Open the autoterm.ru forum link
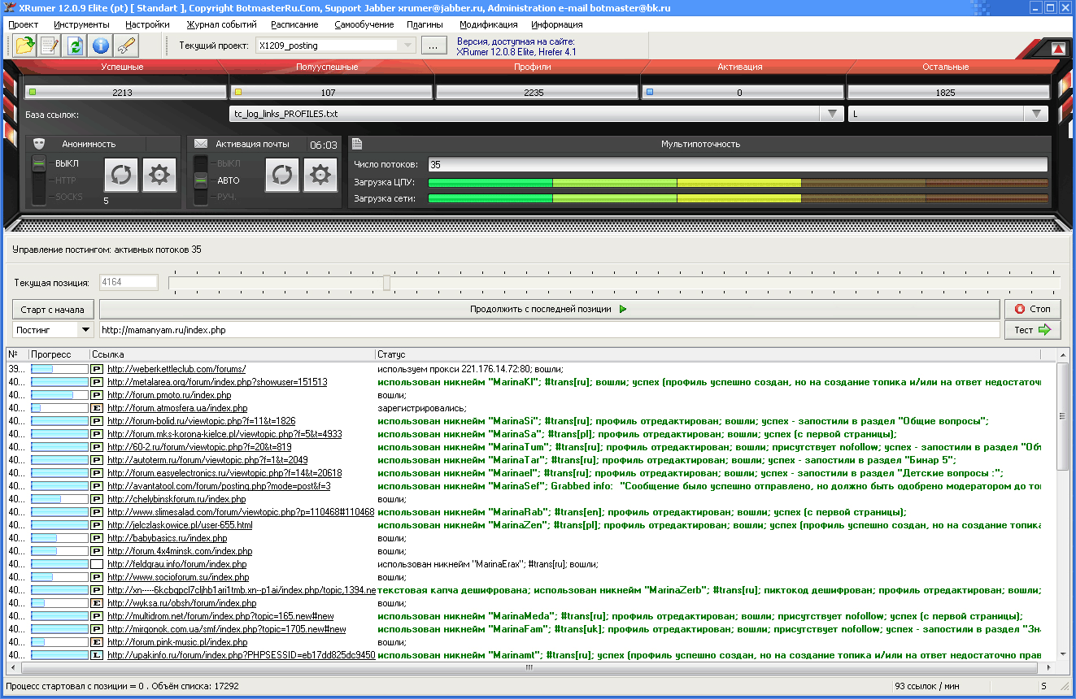1076x699 pixels. 207,460
